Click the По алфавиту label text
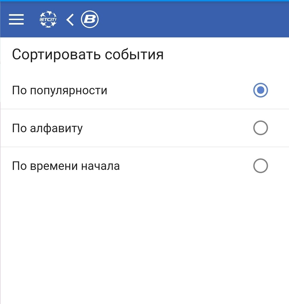 47,128
